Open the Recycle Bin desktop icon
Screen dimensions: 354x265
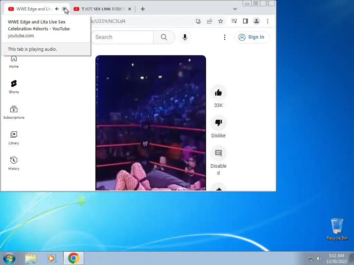(337, 229)
